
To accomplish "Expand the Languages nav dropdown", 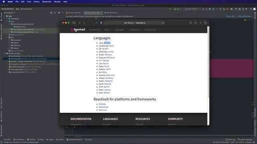I will [120, 30].
